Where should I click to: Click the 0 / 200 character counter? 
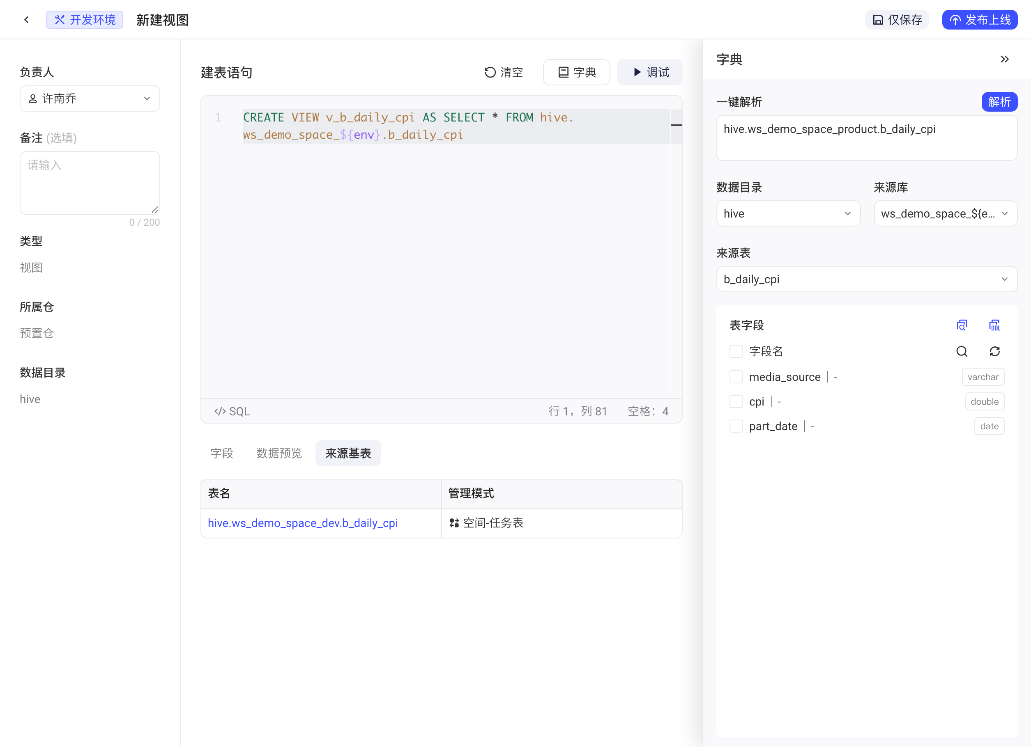point(145,222)
